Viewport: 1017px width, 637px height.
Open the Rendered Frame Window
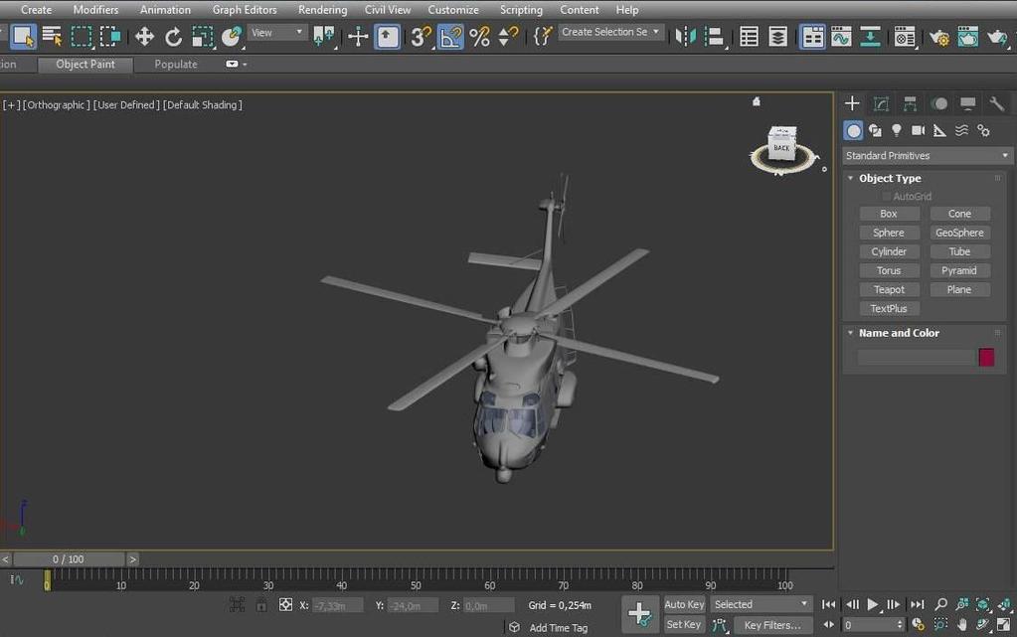967,37
